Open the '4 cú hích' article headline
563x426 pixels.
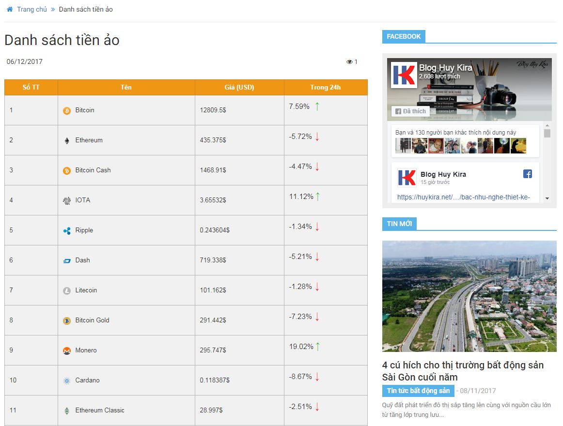463,371
